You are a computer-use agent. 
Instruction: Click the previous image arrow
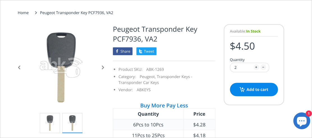point(19,67)
